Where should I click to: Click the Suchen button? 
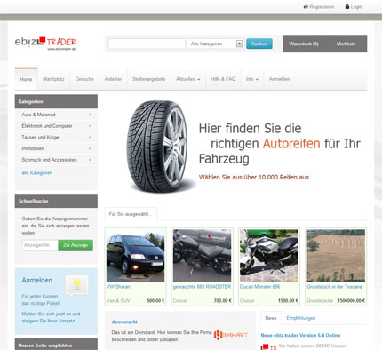pyautogui.click(x=259, y=44)
